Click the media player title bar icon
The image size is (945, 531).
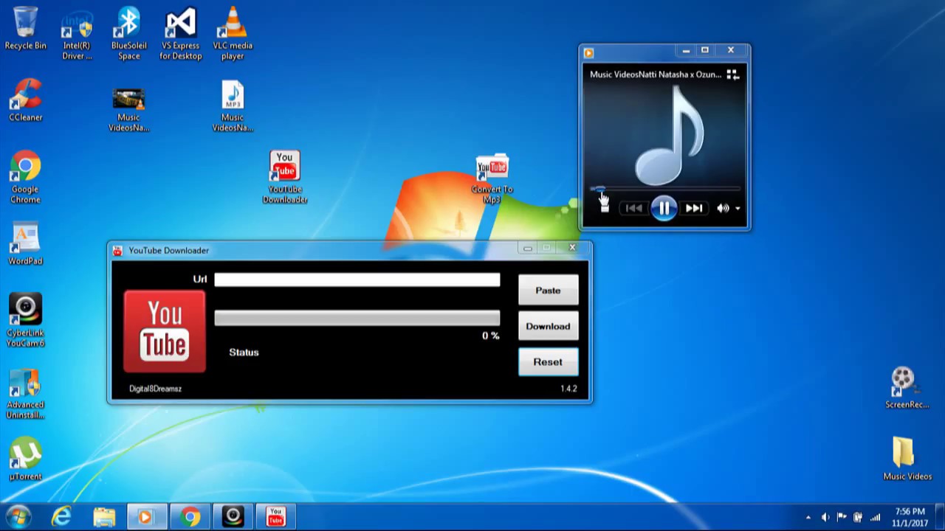point(588,52)
